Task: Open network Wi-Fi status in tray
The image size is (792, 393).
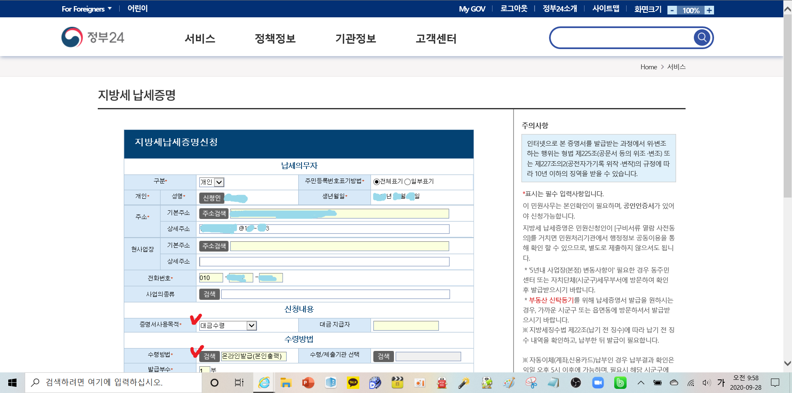Action: pos(691,383)
